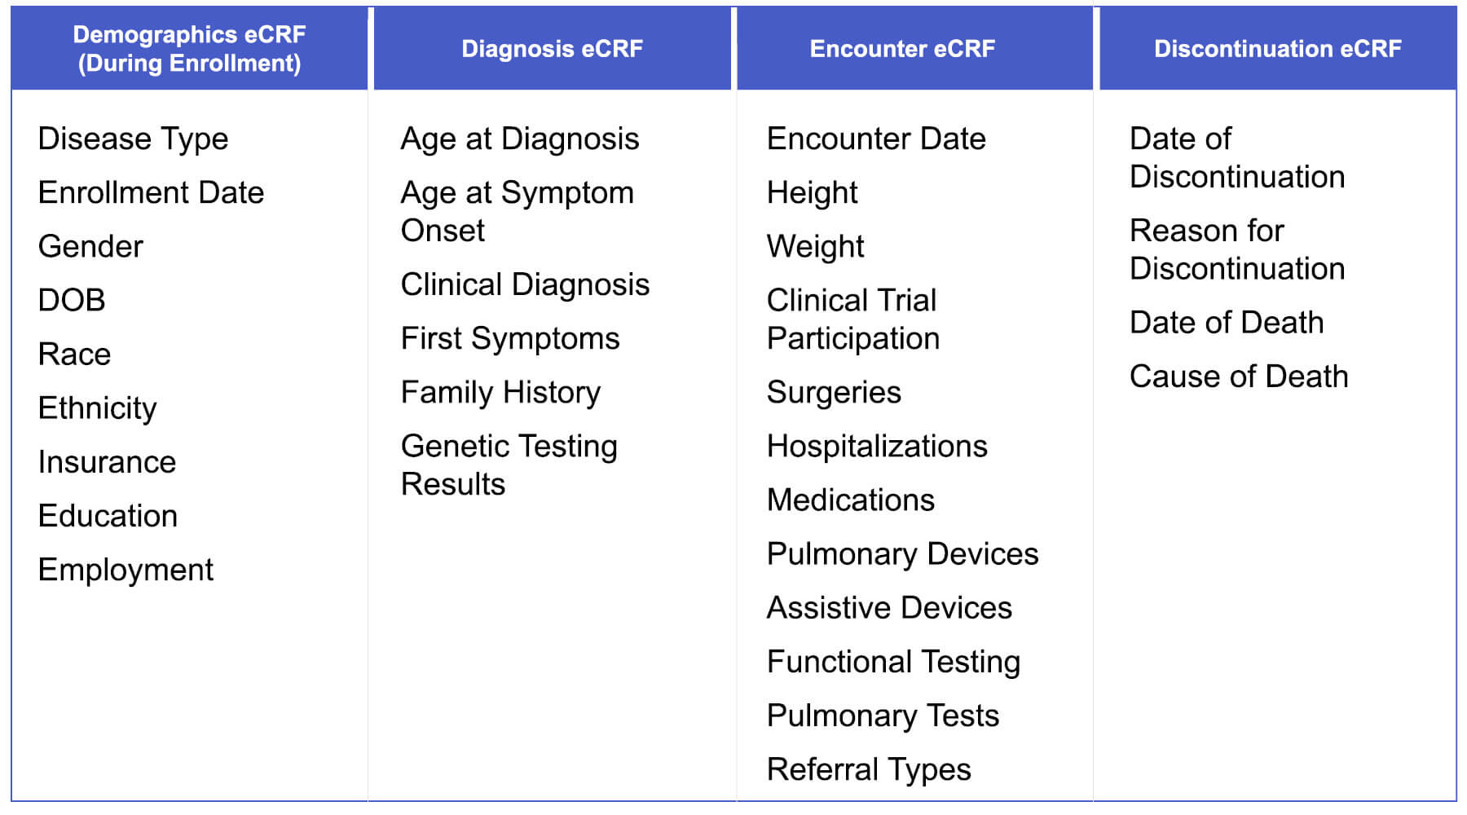Open the Discontinuation eCRF column header
Viewport: 1467px width, 815px height.
point(1278,48)
